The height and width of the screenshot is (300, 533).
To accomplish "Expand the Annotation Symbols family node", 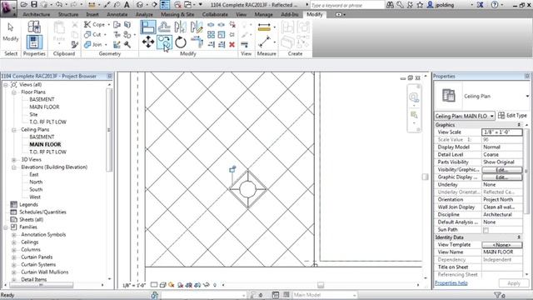I will [14, 235].
